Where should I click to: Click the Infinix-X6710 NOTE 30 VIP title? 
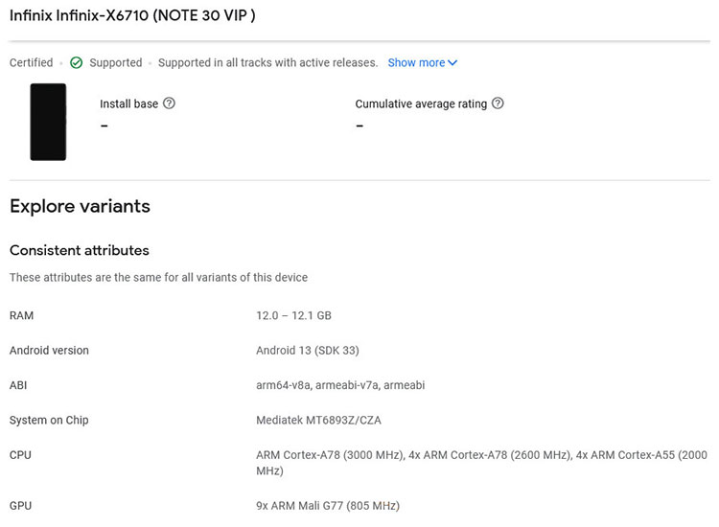pyautogui.click(x=132, y=16)
